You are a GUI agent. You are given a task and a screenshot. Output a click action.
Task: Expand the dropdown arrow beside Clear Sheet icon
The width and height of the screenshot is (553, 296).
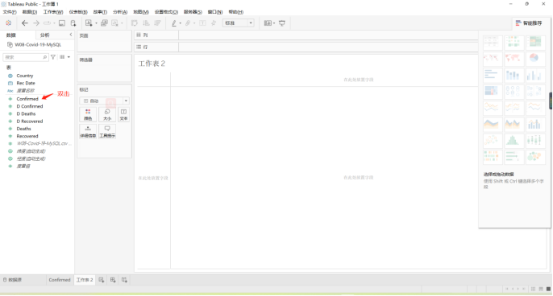point(122,23)
